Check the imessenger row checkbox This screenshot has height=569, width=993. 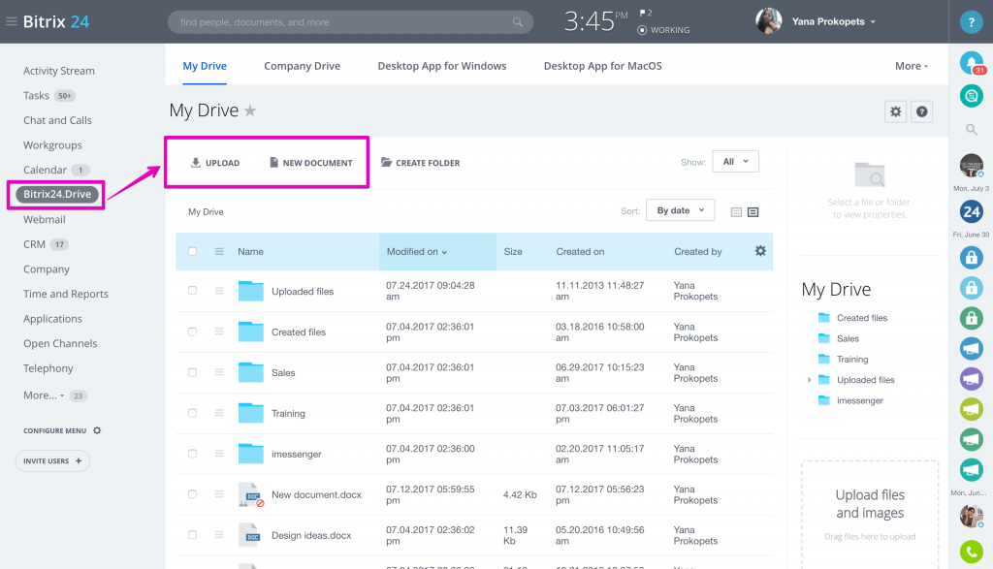pos(193,454)
